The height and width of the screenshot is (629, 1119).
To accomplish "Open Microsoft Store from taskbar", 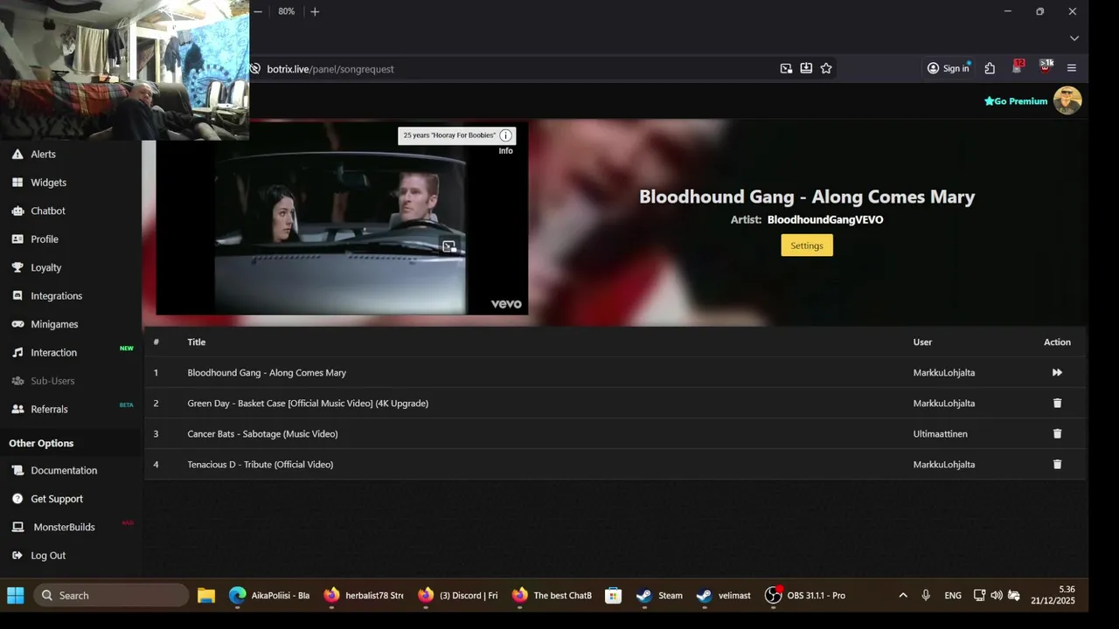I will [x=614, y=596].
